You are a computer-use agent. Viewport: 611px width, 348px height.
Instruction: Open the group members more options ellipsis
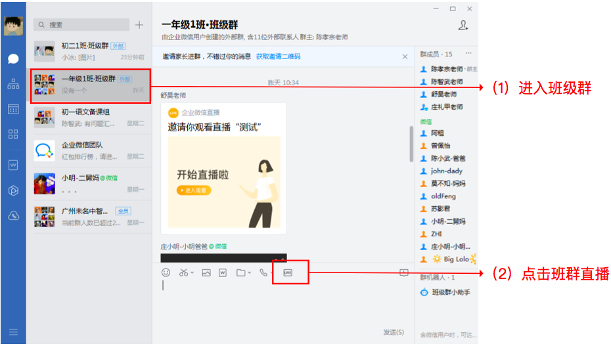[x=468, y=53]
